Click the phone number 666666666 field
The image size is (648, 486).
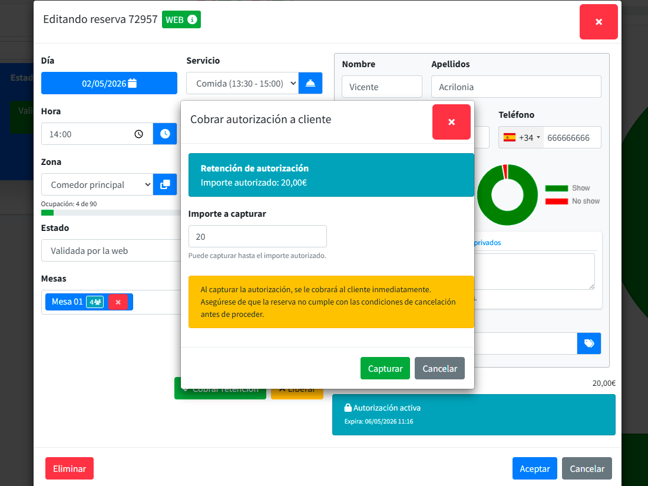(572, 138)
